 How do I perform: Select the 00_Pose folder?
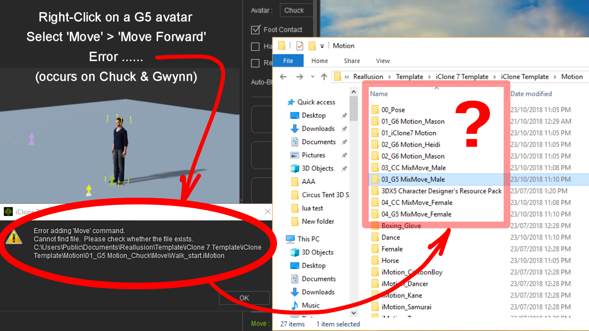393,110
